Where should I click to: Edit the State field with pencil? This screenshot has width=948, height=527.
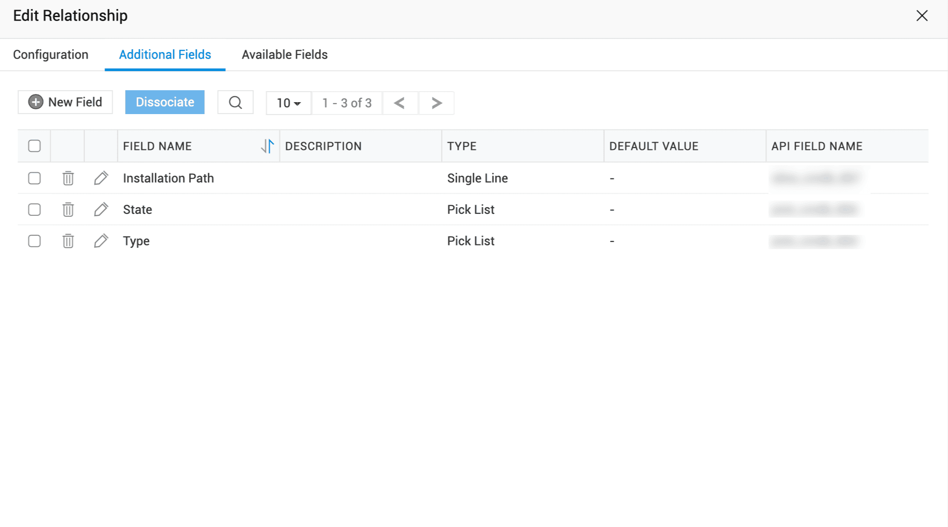coord(101,210)
